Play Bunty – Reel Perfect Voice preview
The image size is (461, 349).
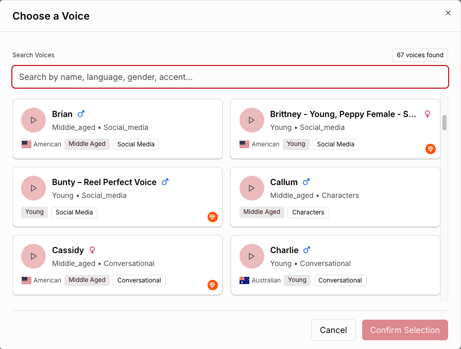(x=33, y=188)
